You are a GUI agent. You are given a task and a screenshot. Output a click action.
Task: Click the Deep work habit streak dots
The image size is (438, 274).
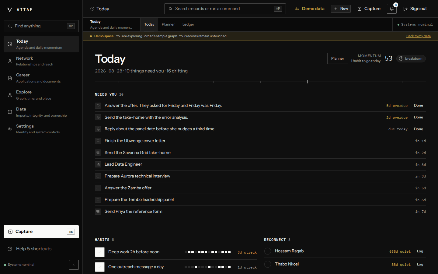click(208, 252)
